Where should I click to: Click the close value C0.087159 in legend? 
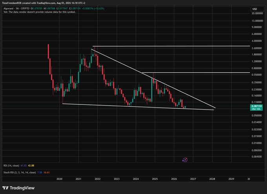point(75,8)
